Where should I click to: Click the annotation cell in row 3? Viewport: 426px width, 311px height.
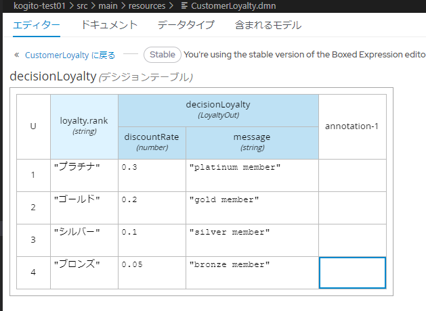352,240
